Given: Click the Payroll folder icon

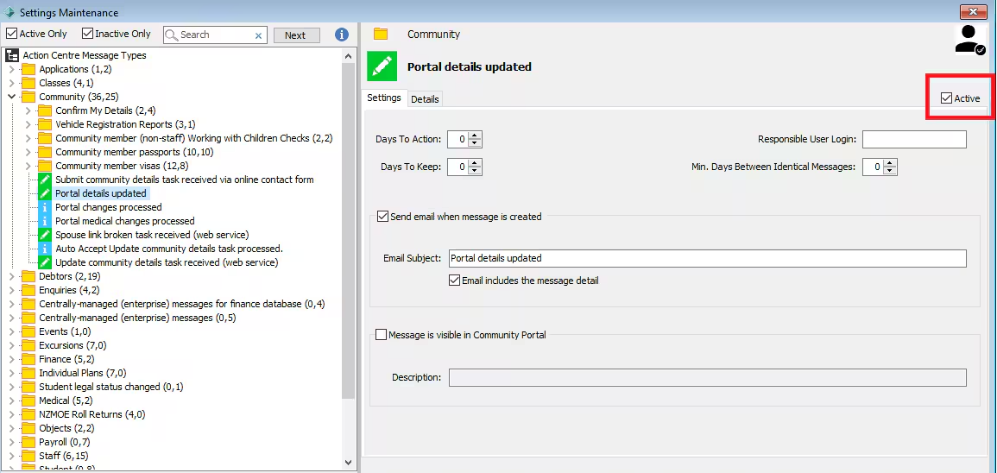Looking at the screenshot, I should click(28, 442).
